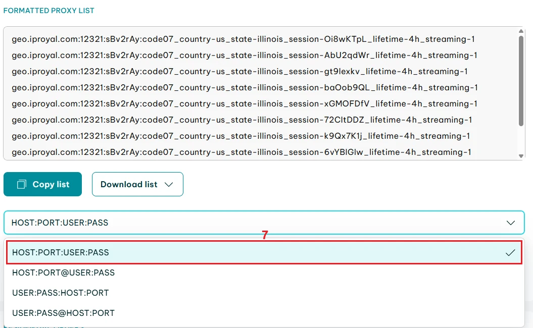
Task: Click the checkmark beside selected HOST:PORT:USER:PASS option
Action: [510, 253]
